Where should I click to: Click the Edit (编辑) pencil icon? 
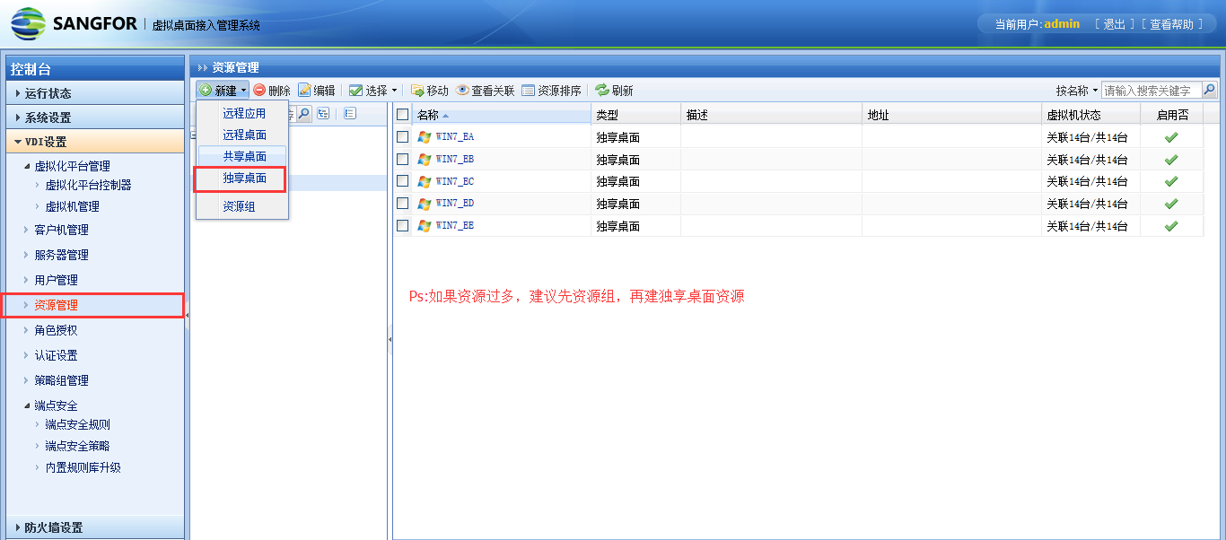coord(304,91)
